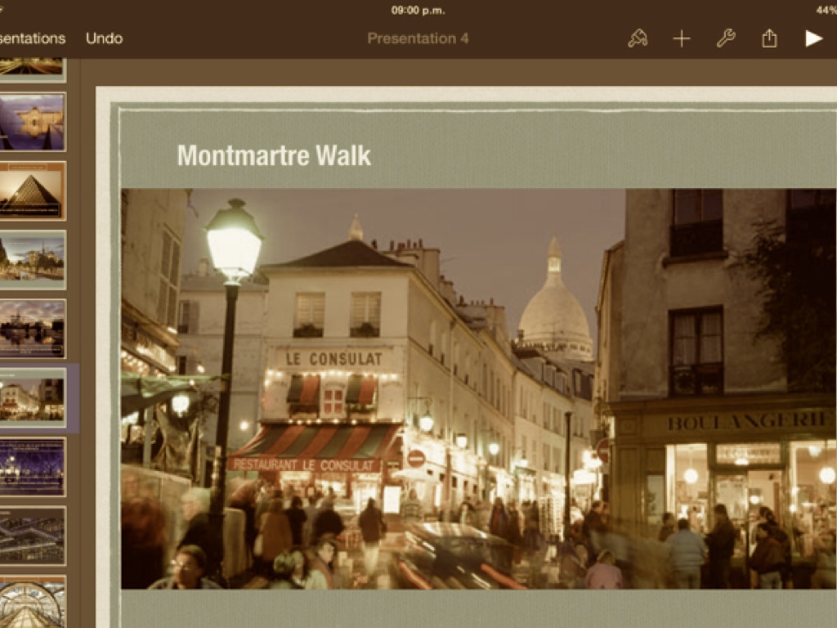Tap the clock in the status bar
The width and height of the screenshot is (837, 628).
click(x=418, y=11)
